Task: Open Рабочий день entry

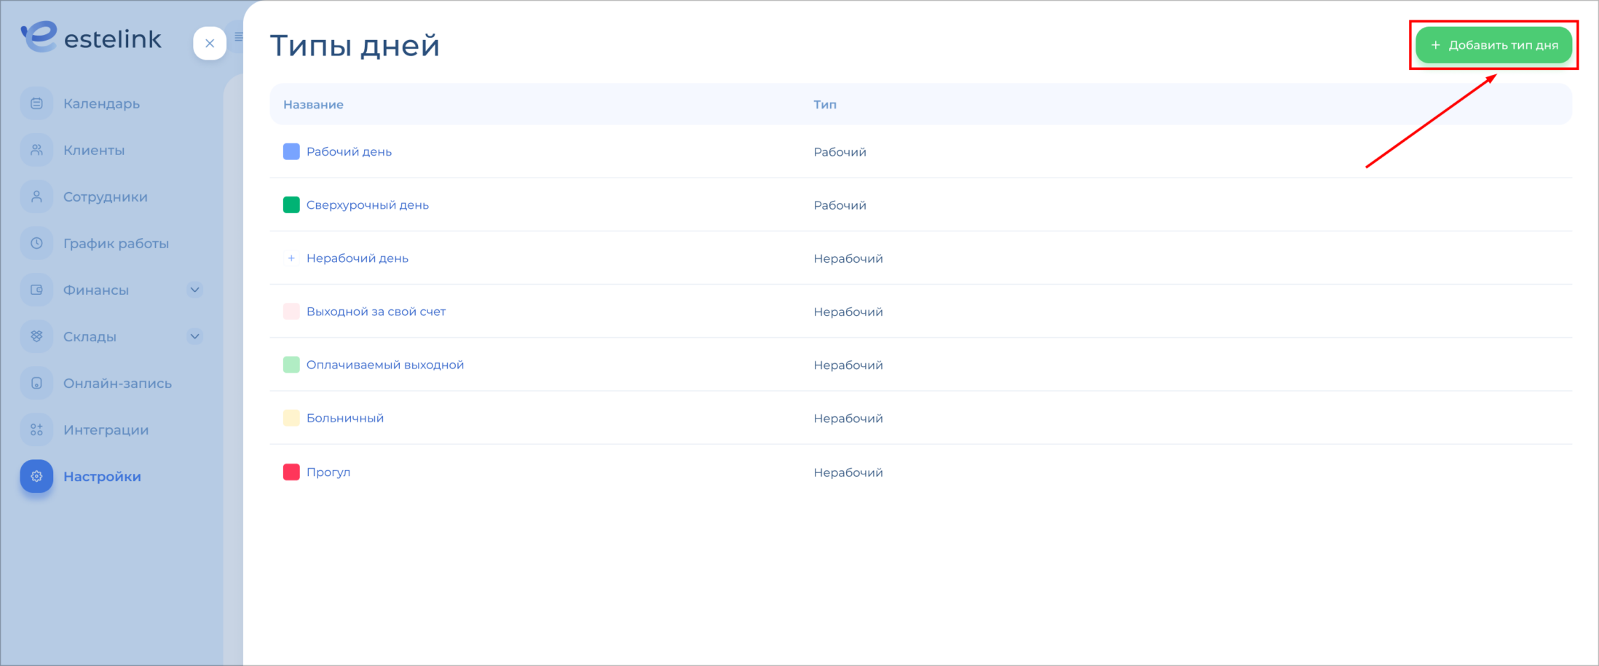Action: pos(349,151)
